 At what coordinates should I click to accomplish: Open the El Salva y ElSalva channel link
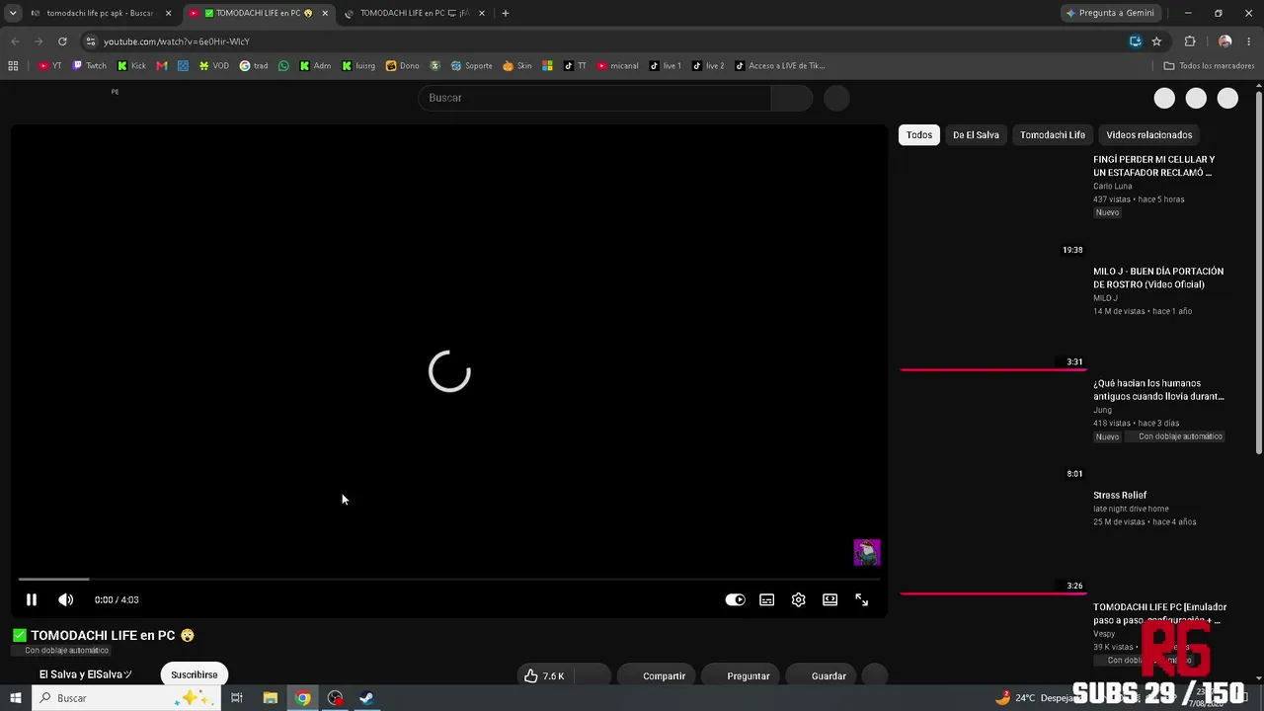click(86, 674)
